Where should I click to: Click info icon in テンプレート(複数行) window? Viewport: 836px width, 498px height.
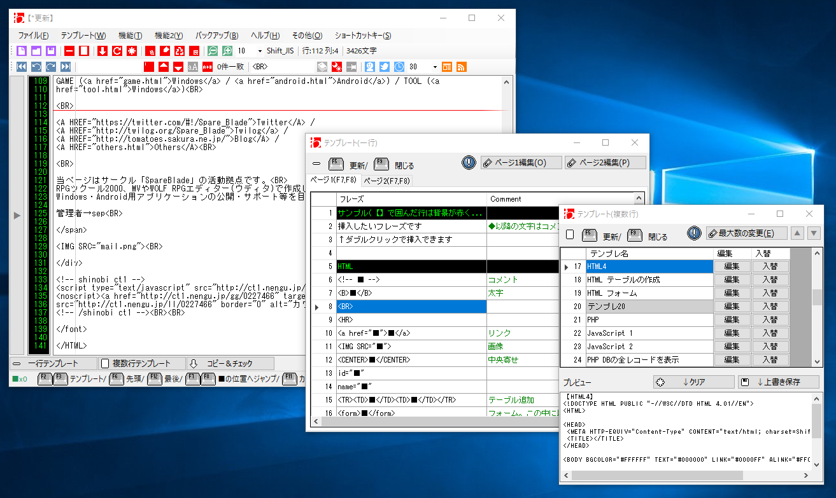coord(694,233)
